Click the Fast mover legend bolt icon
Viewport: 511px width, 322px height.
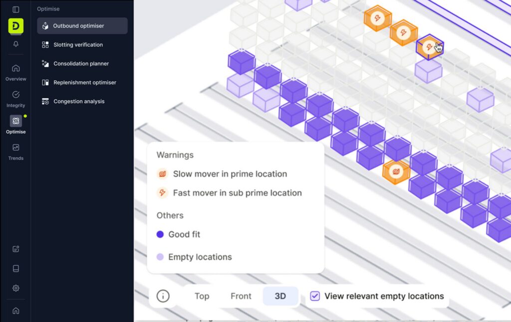pyautogui.click(x=162, y=193)
